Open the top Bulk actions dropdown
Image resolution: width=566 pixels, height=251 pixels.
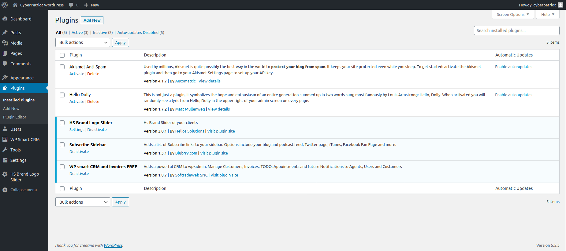tap(83, 42)
